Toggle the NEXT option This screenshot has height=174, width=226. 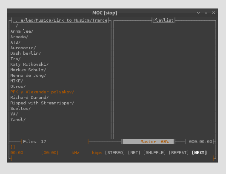pyautogui.click(x=199, y=153)
